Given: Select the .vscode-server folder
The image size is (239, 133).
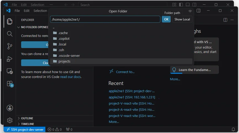Looking at the screenshot, I should point(121,56).
